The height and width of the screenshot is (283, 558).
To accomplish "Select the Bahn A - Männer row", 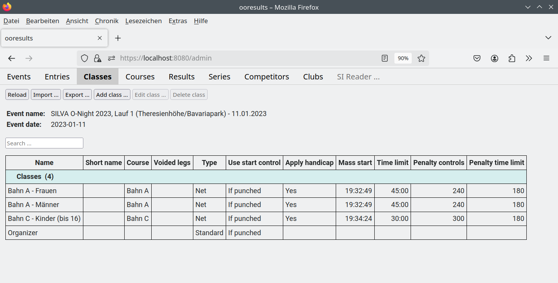I will coord(266,205).
